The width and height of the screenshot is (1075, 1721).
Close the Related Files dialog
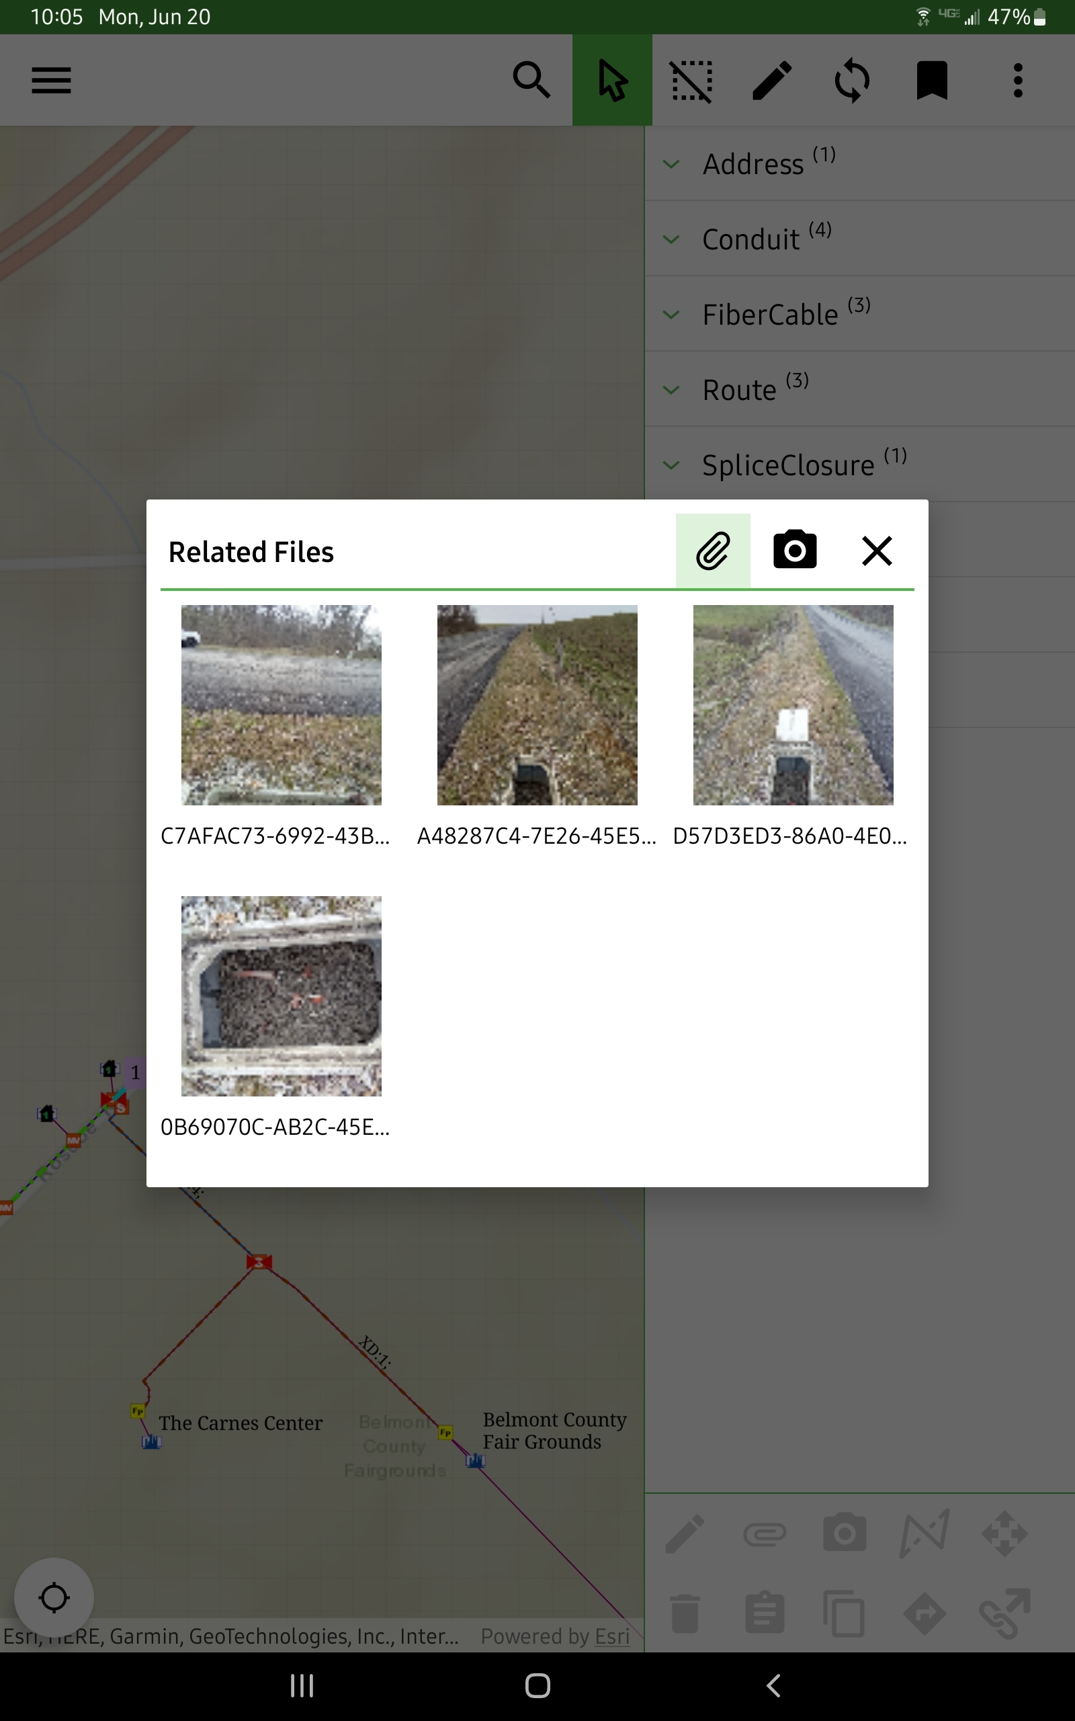point(877,551)
